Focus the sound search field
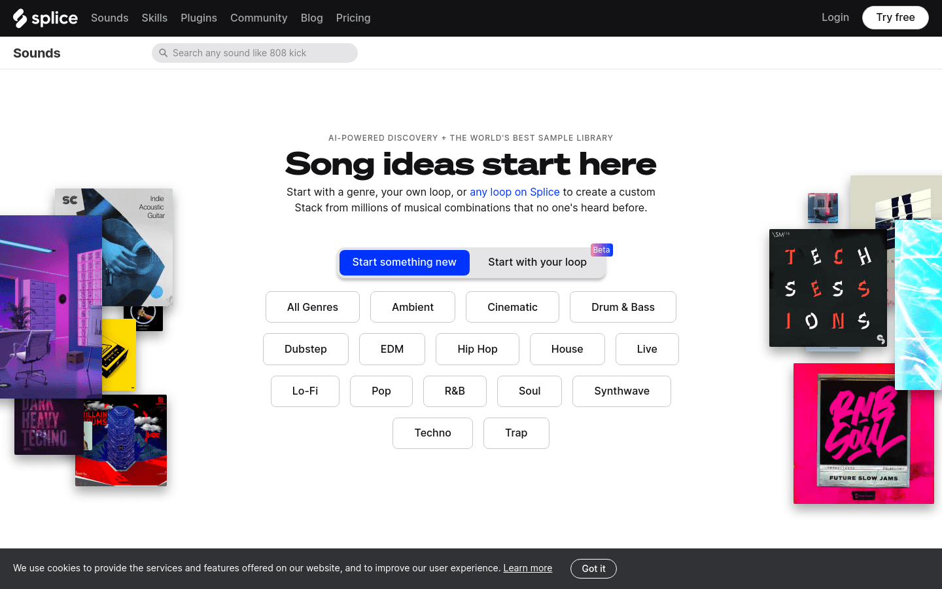The height and width of the screenshot is (589, 942). 254,53
